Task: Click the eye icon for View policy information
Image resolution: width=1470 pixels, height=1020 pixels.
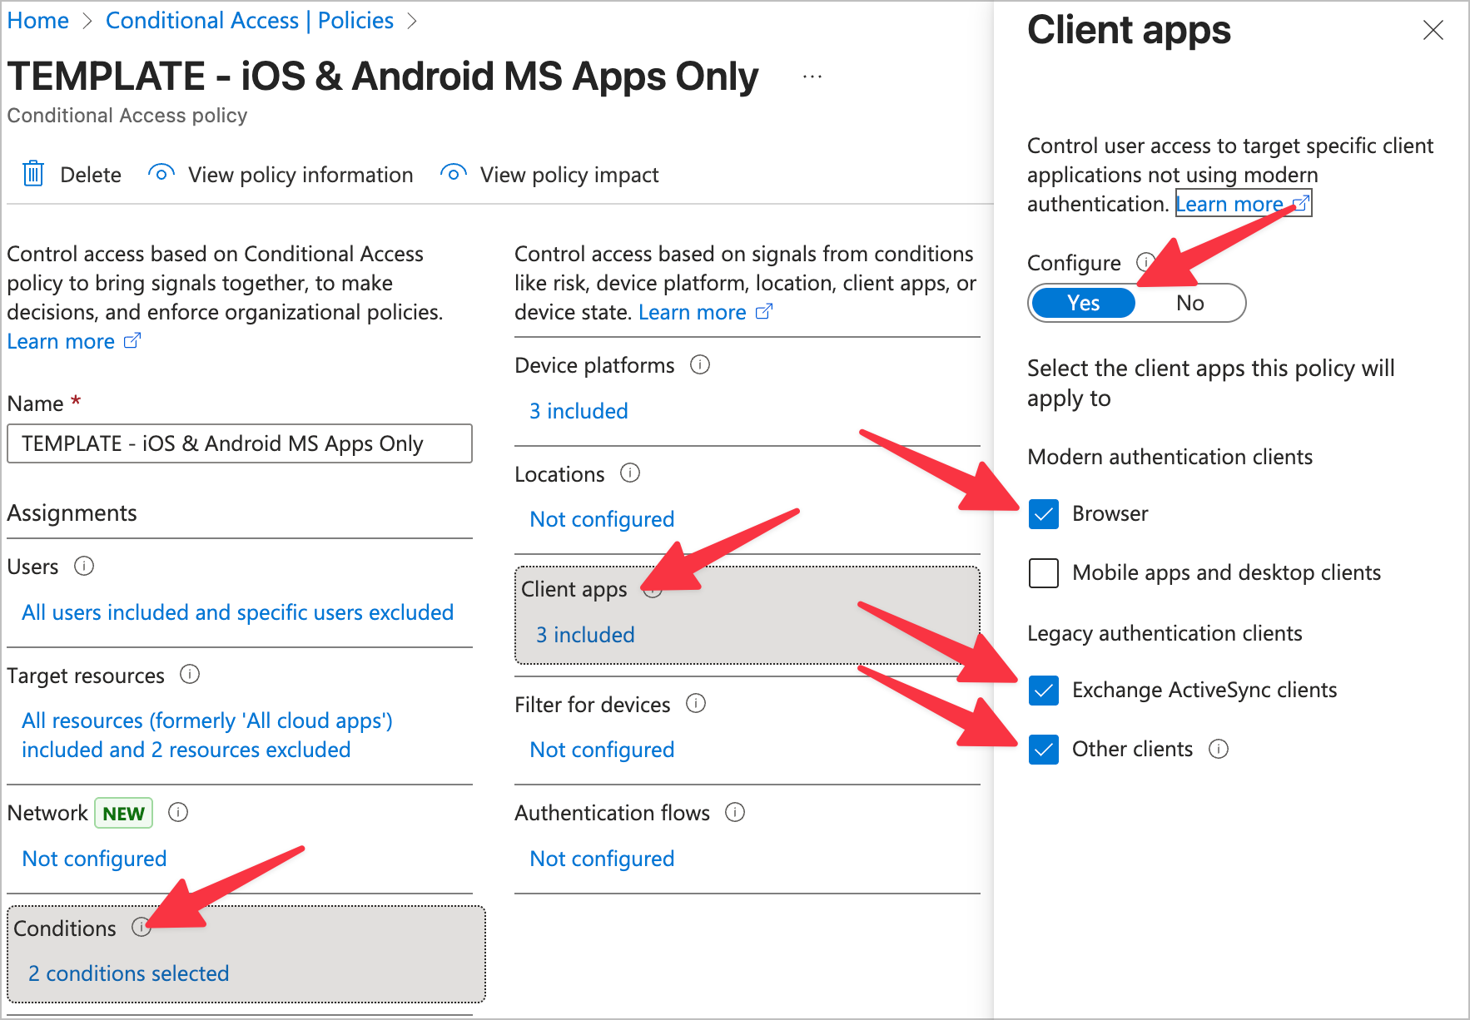Action: pyautogui.click(x=161, y=174)
